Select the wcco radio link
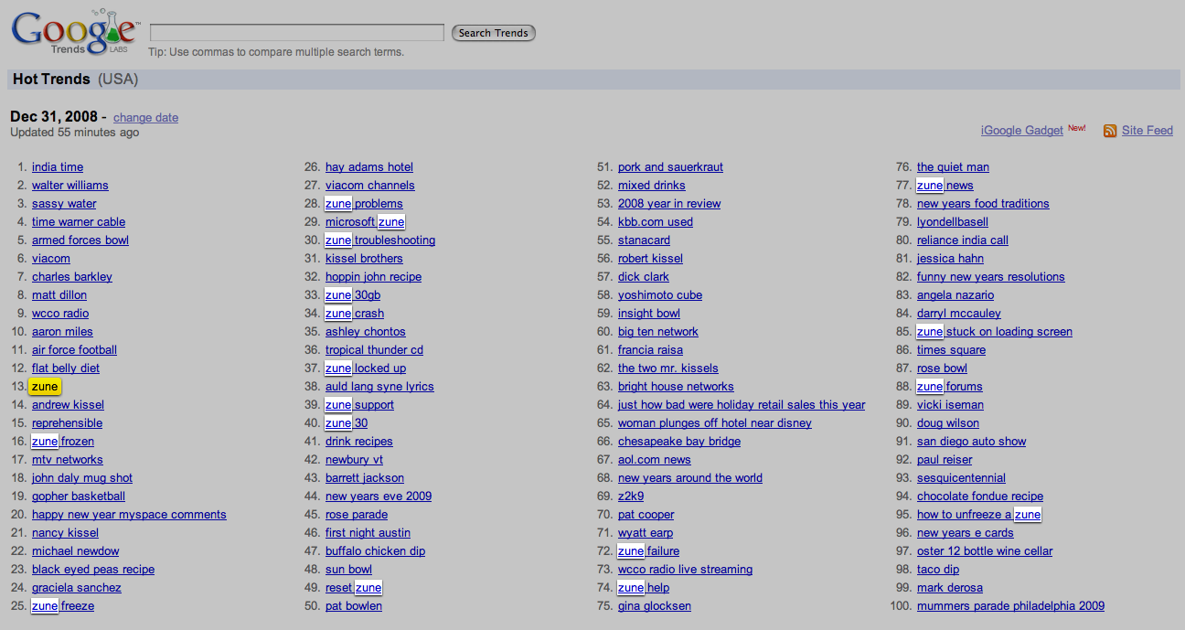The height and width of the screenshot is (630, 1185). pyautogui.click(x=60, y=314)
